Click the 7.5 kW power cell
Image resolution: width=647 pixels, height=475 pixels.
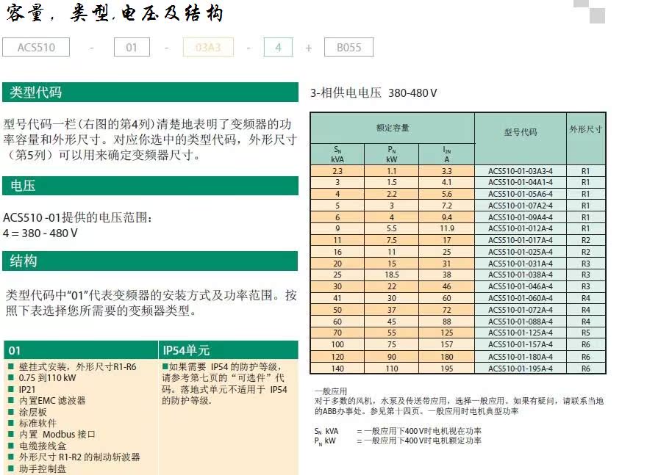[392, 240]
